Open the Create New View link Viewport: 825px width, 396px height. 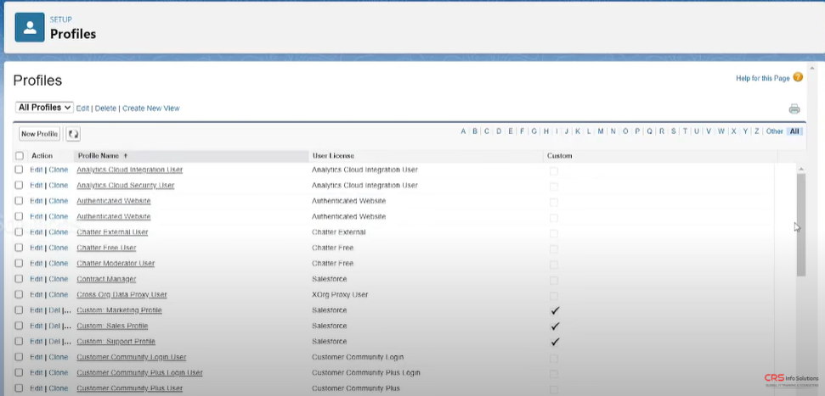[x=150, y=109]
